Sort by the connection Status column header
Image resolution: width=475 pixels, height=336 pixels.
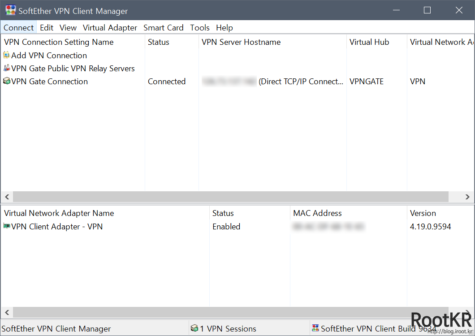pyautogui.click(x=172, y=42)
